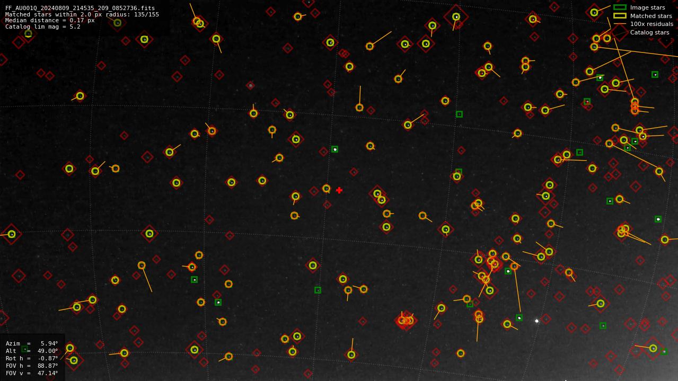Click the green Image stars legend swatch

pos(620,7)
